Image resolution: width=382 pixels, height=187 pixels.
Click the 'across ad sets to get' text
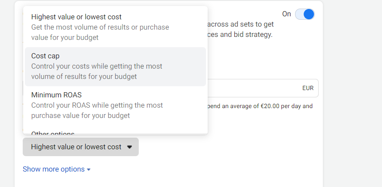[x=241, y=24]
